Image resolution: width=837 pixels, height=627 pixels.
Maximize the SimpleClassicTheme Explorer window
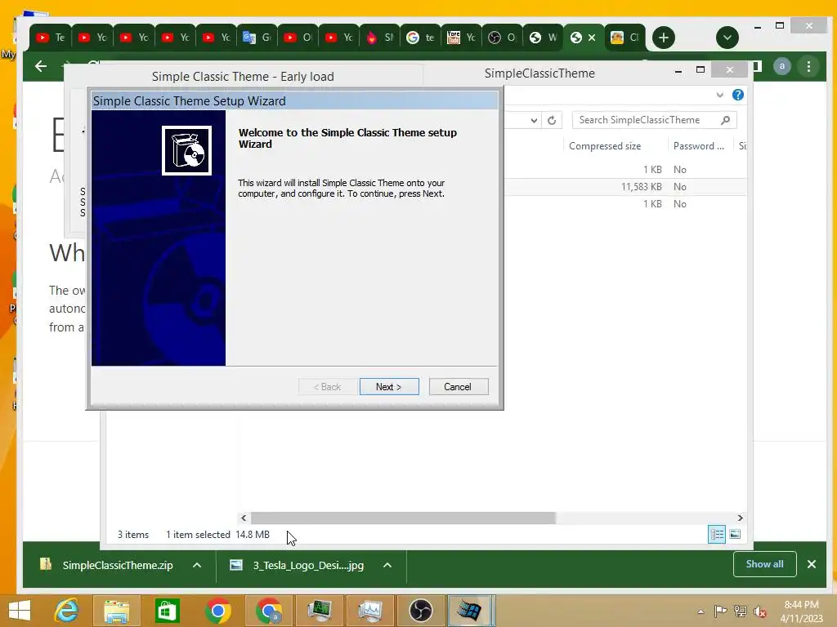(x=700, y=70)
